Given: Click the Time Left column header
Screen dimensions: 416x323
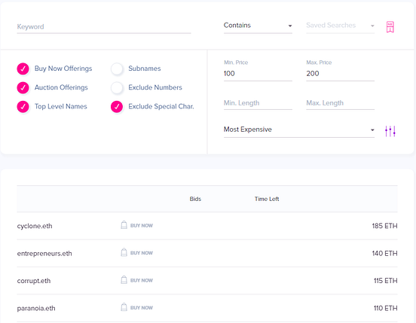Looking at the screenshot, I should click(x=267, y=199).
